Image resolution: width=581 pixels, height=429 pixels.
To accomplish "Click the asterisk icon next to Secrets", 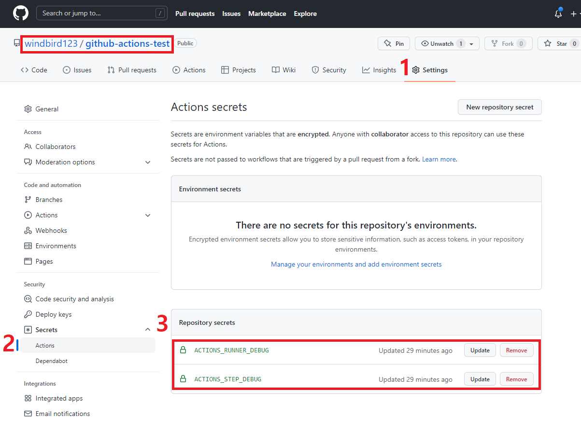I will [x=28, y=330].
